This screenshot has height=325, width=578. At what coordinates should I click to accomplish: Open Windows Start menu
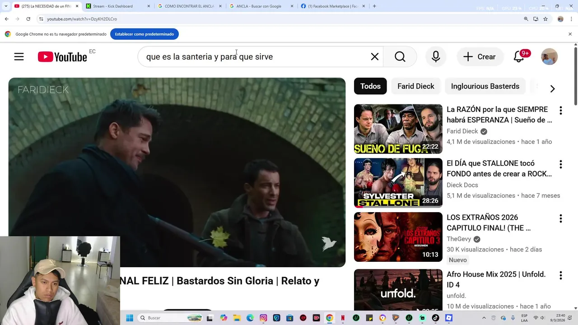tap(130, 318)
